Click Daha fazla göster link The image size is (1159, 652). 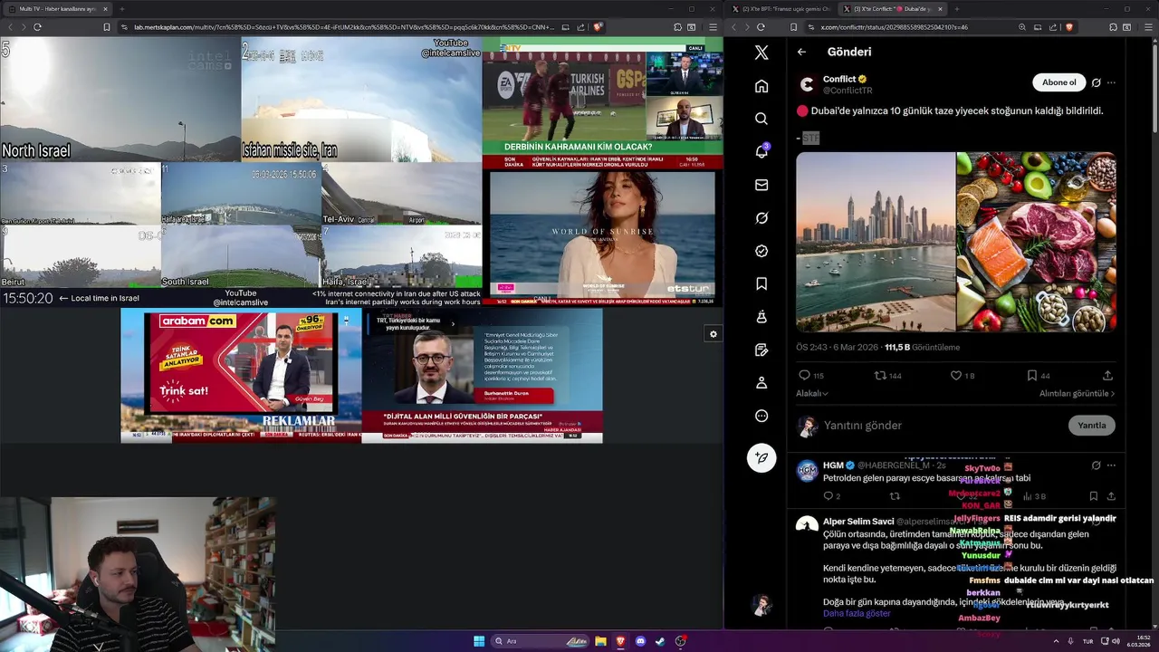click(857, 613)
